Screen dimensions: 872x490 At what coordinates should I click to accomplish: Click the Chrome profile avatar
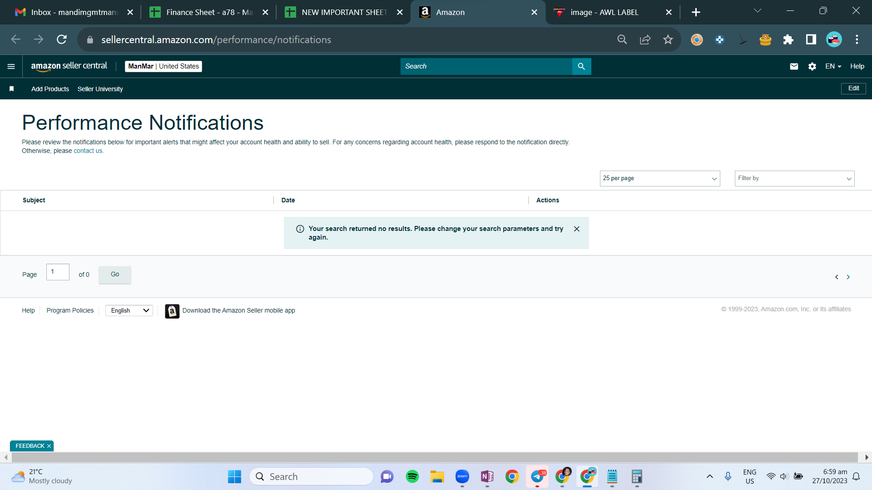pos(834,39)
